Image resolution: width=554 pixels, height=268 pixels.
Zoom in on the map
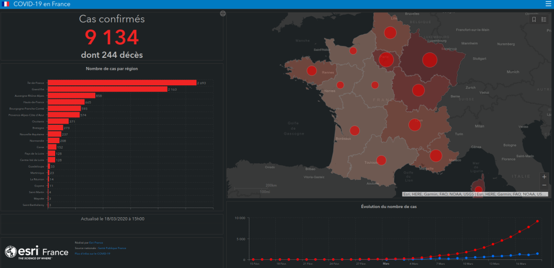[544, 177]
